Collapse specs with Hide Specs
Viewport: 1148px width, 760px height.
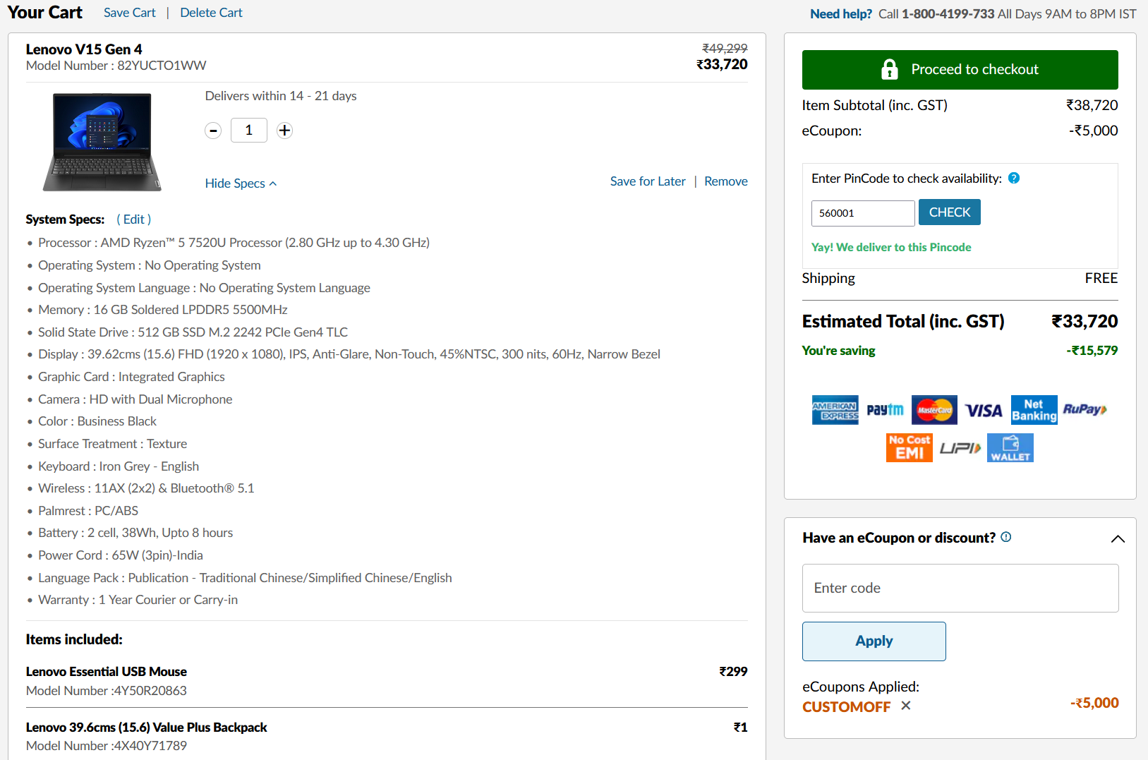[x=241, y=183]
